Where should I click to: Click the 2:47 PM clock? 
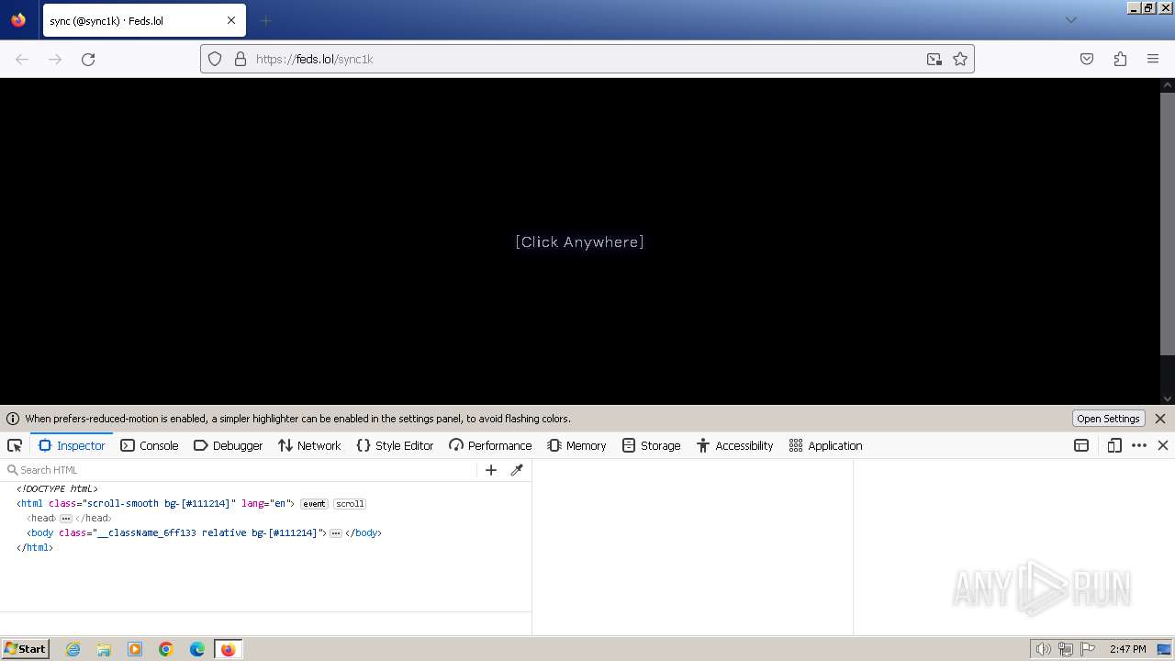pyautogui.click(x=1127, y=649)
